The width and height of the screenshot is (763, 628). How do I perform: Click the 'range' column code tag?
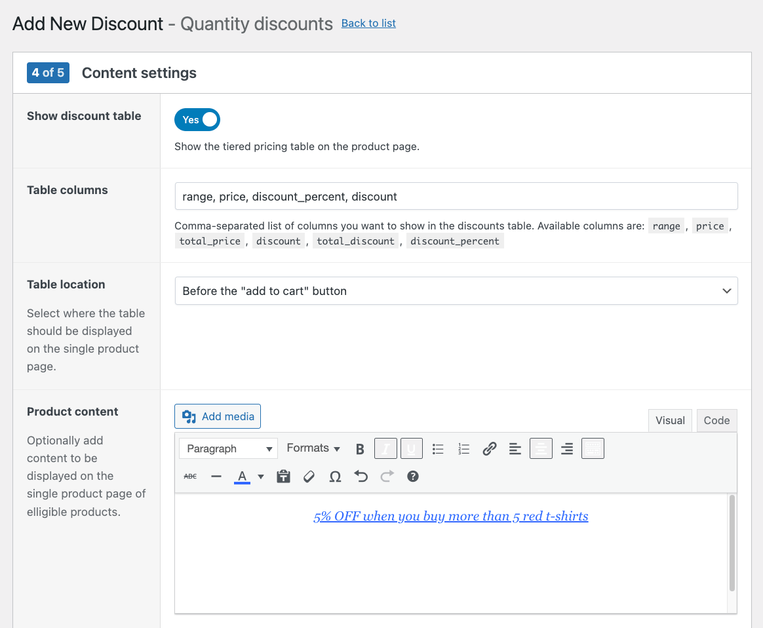pos(666,226)
